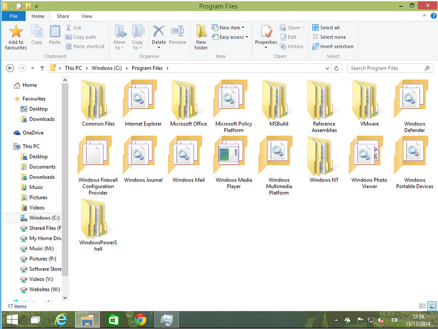
Task: Open the Move to dropdown
Action: [x=119, y=37]
